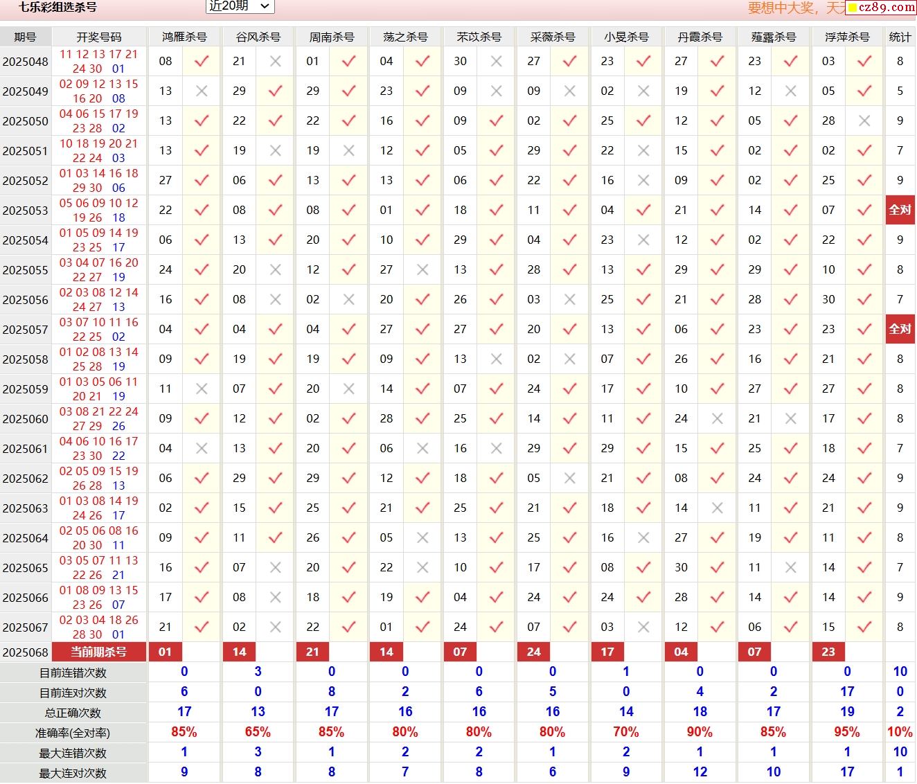Click 周南 cross mark in row 2025059

click(x=349, y=389)
